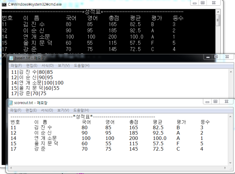This screenshot has height=174, width=235.
Task: Click the cmd.exe path title bar text
Action: [x=35, y=4]
